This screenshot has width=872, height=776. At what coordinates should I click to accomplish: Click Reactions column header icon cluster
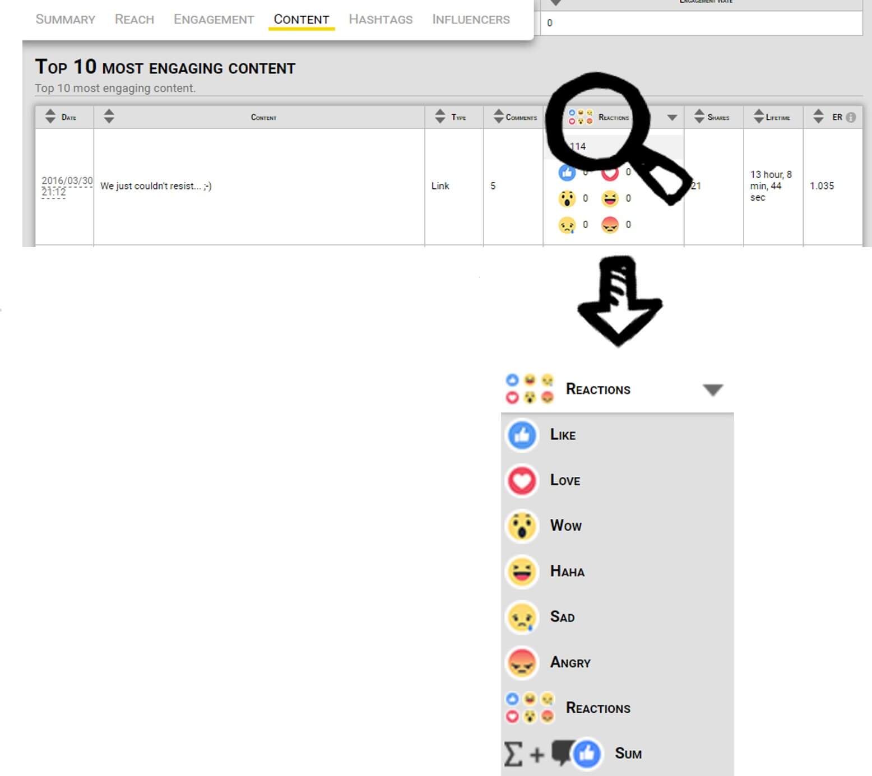(x=581, y=117)
